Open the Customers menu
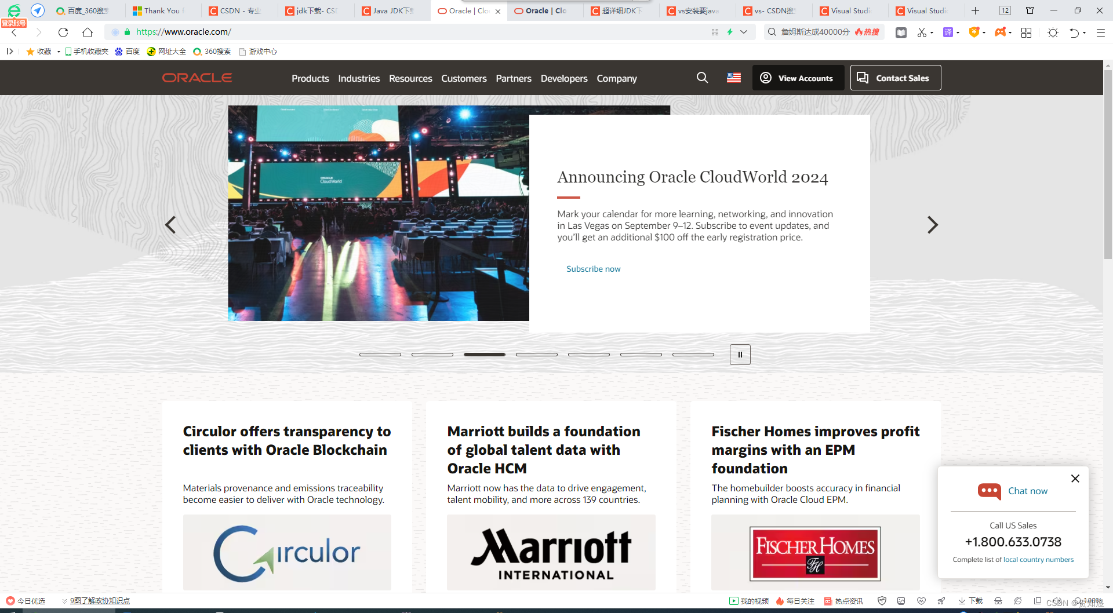Viewport: 1113px width, 613px height. click(x=464, y=78)
